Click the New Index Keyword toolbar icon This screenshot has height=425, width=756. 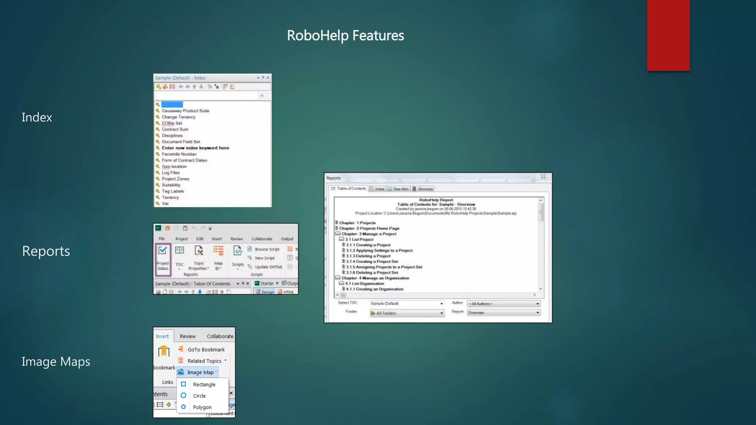point(158,87)
